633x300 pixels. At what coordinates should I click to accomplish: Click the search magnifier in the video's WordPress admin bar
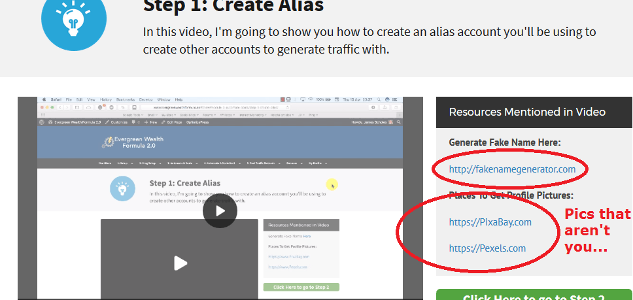click(398, 122)
